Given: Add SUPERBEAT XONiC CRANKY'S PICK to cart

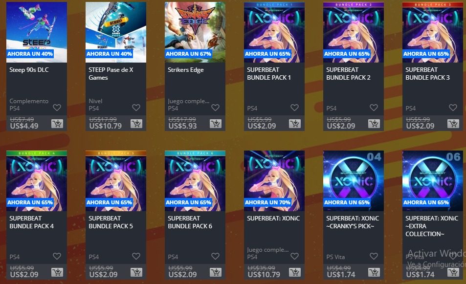Looking at the screenshot, I should tap(374, 272).
